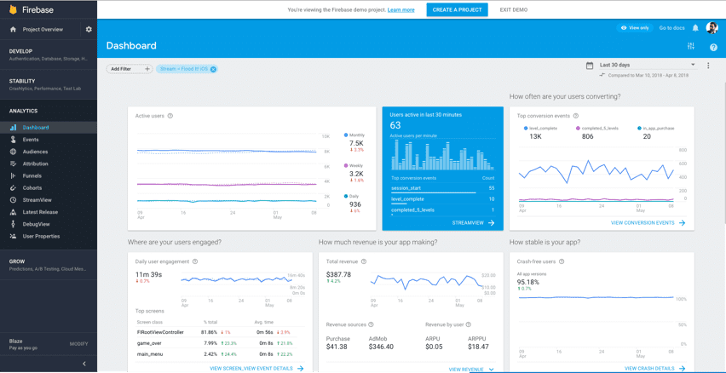Click the user profile avatar
Screen dimensions: 726x373
(712, 28)
